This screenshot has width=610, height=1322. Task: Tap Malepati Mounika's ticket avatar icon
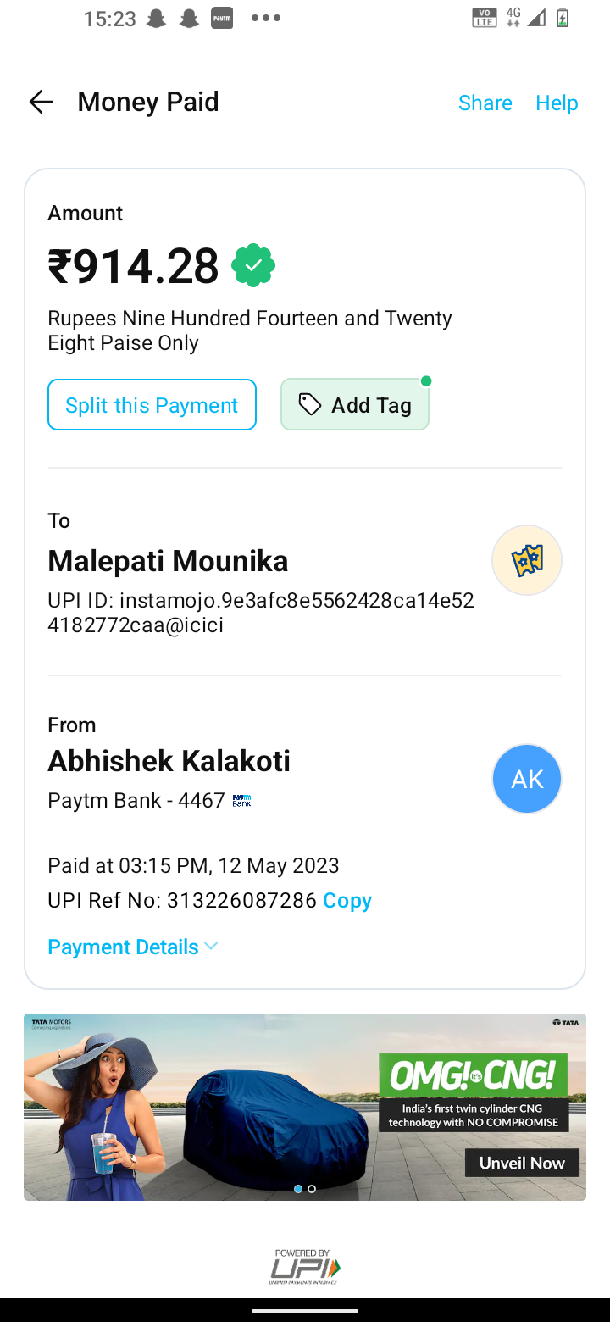click(x=526, y=560)
